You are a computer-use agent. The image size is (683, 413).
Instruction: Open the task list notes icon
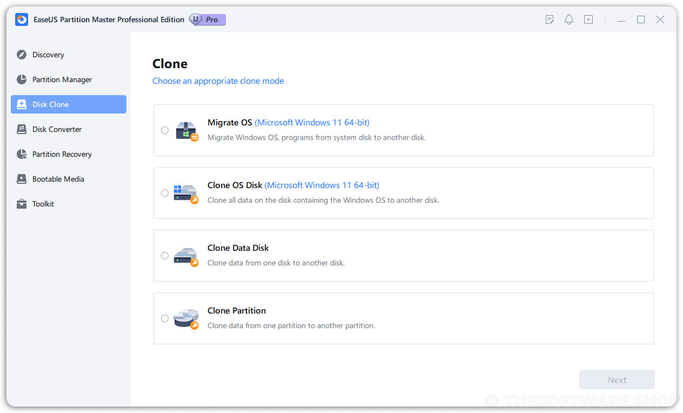pyautogui.click(x=550, y=19)
